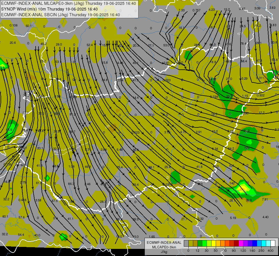Click the SYNOP Wind 10m header line

click(50, 9)
